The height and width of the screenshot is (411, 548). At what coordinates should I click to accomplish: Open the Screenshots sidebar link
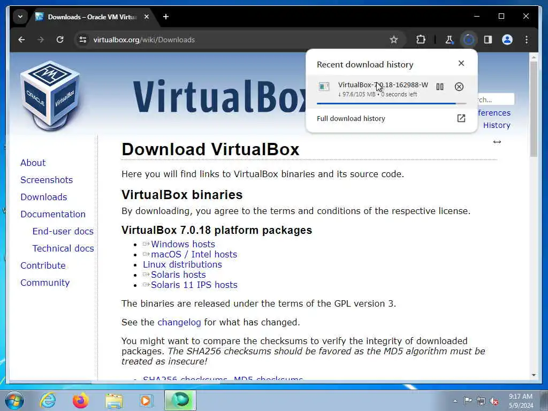[47, 180]
